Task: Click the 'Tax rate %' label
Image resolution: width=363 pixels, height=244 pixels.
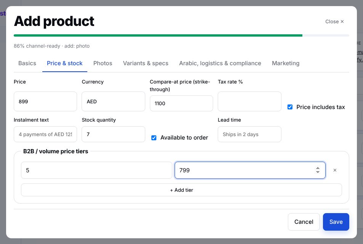Action: (x=230, y=82)
